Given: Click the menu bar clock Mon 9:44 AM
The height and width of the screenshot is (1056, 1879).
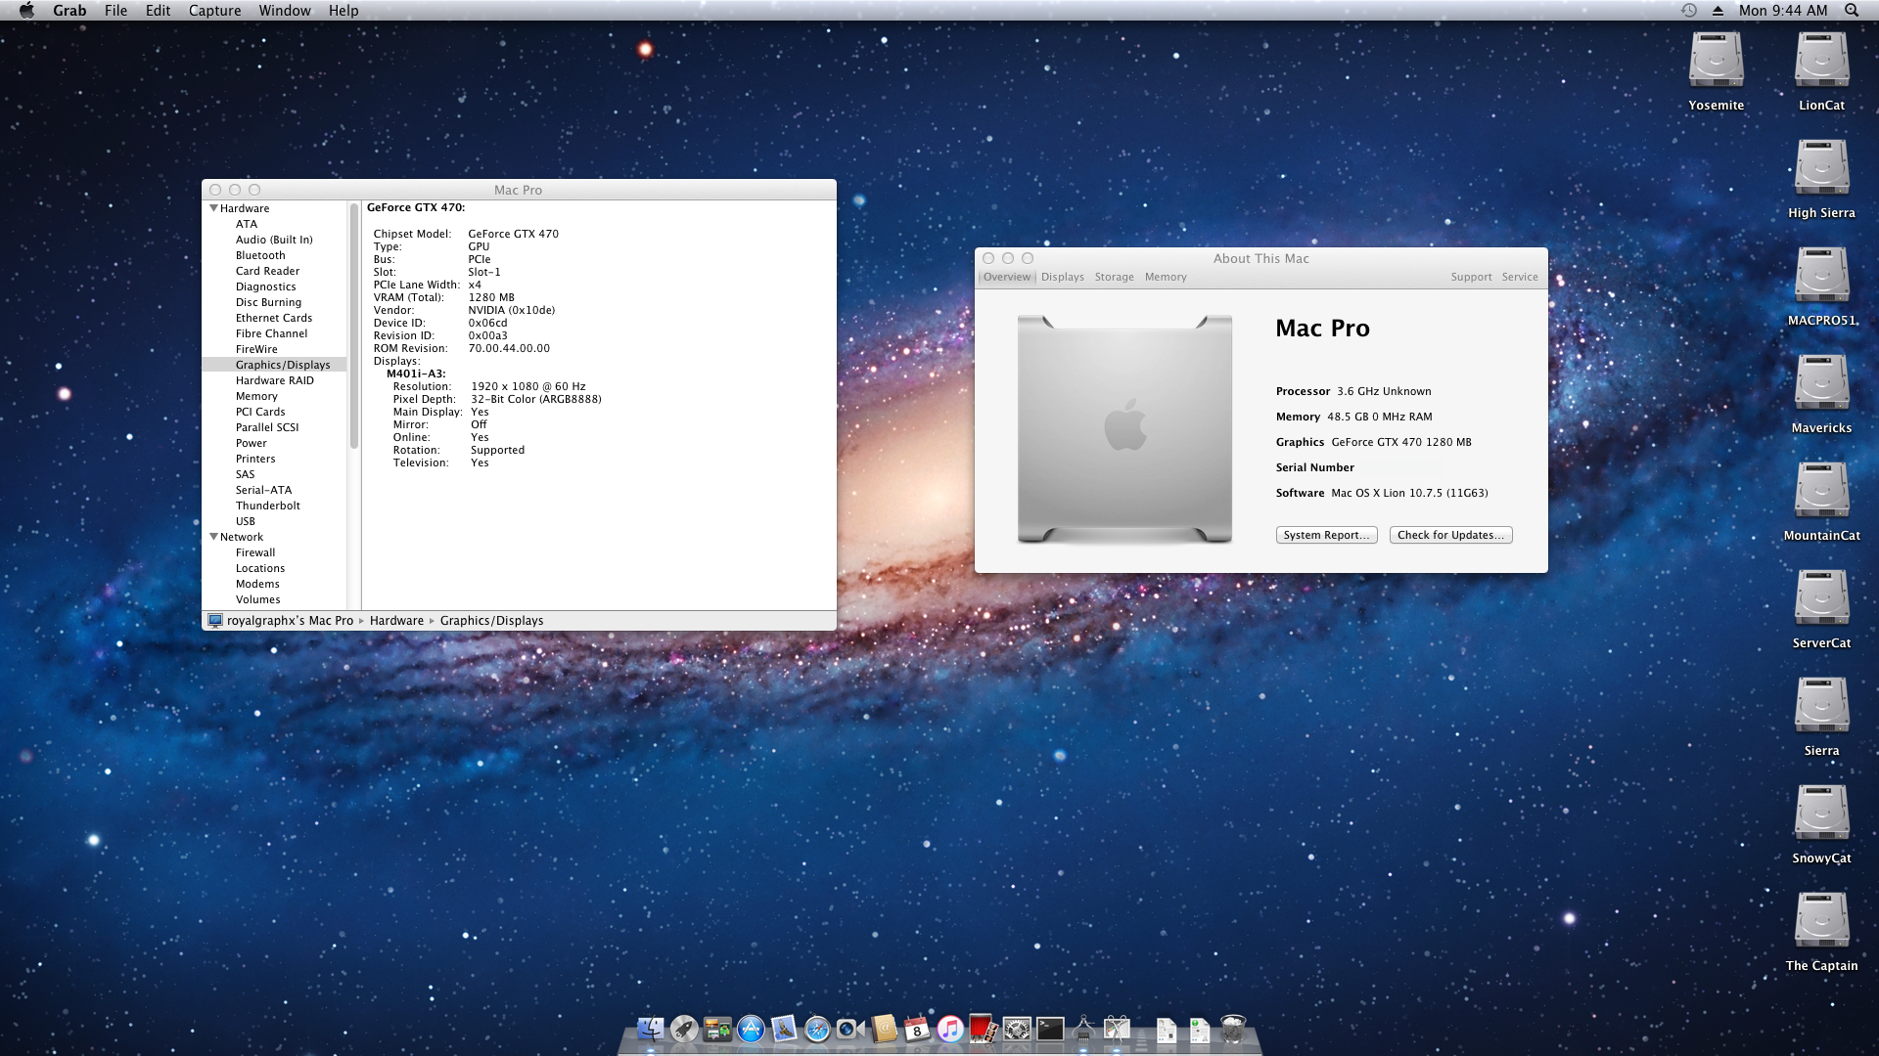Looking at the screenshot, I should click(1783, 10).
